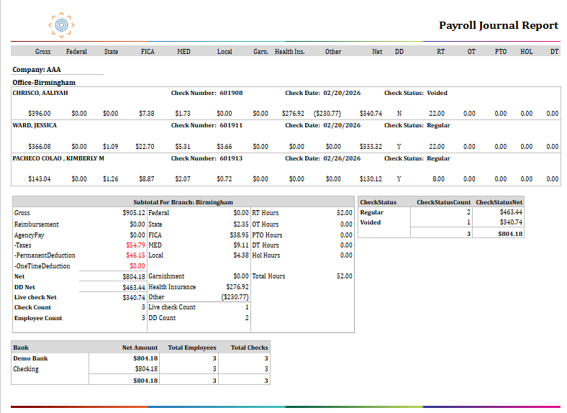Viewport: 567px width, 413px height.
Task: Click the red Taxes amount $54.79
Action: [x=135, y=245]
